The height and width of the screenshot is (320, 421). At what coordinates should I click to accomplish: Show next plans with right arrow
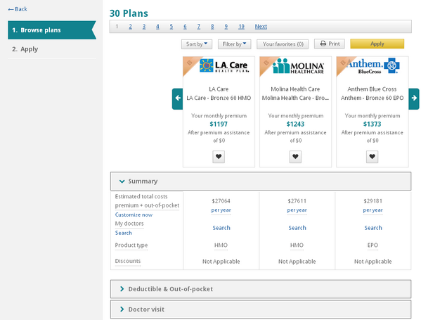coord(414,98)
